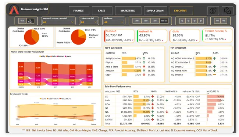Toggle the Q3 quarter filter
Image resolution: width=239 pixels, height=137 pixels.
195,21
